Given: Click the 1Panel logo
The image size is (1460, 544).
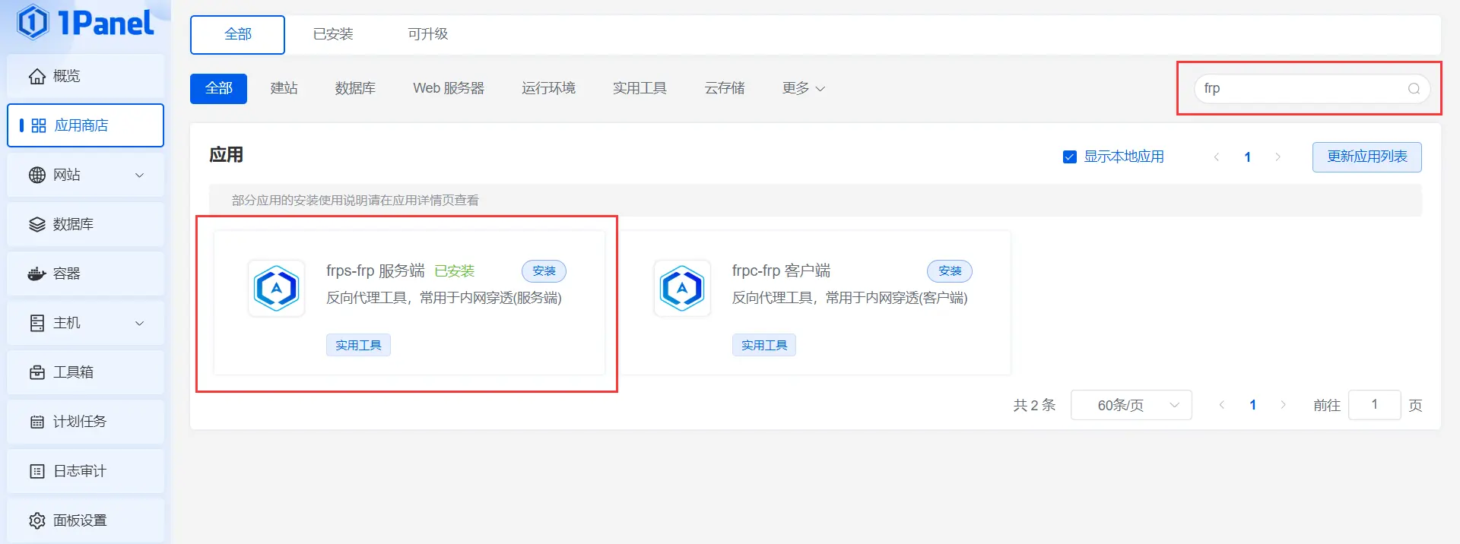Looking at the screenshot, I should [x=85, y=22].
